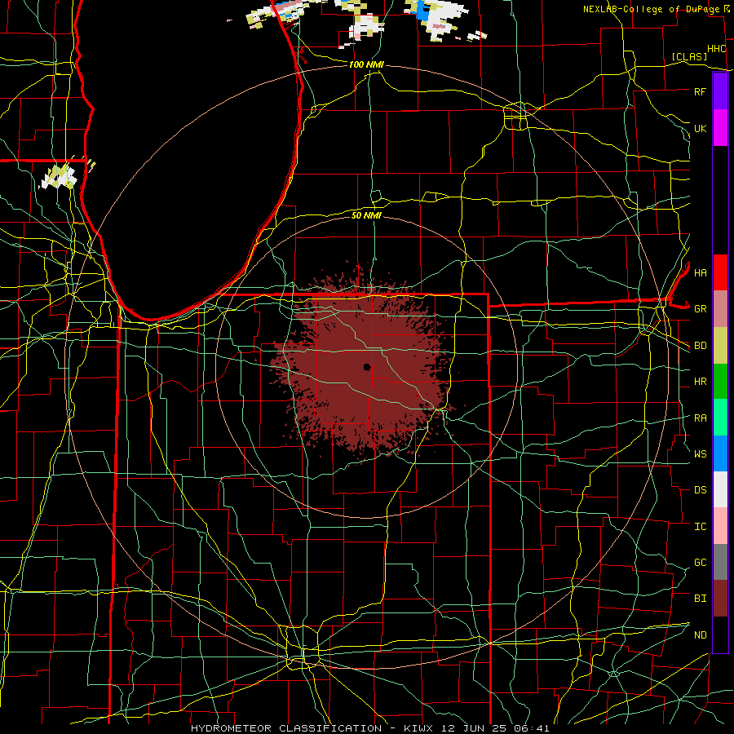Click the [CLAS] units label
734x734 pixels.
(689, 56)
